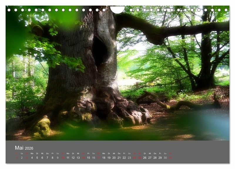Click the white half-circle hanger notch
Image resolution: width=235 pixels, height=169 pixels.
tap(117, 9)
